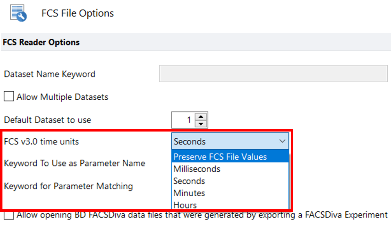The width and height of the screenshot is (391, 226).
Task: Click the Keyword To Use as Parameter Name label
Action: [x=74, y=163]
